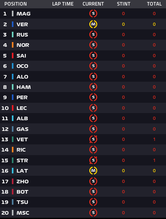Click MSC's soft tyre compound icon

[93, 213]
